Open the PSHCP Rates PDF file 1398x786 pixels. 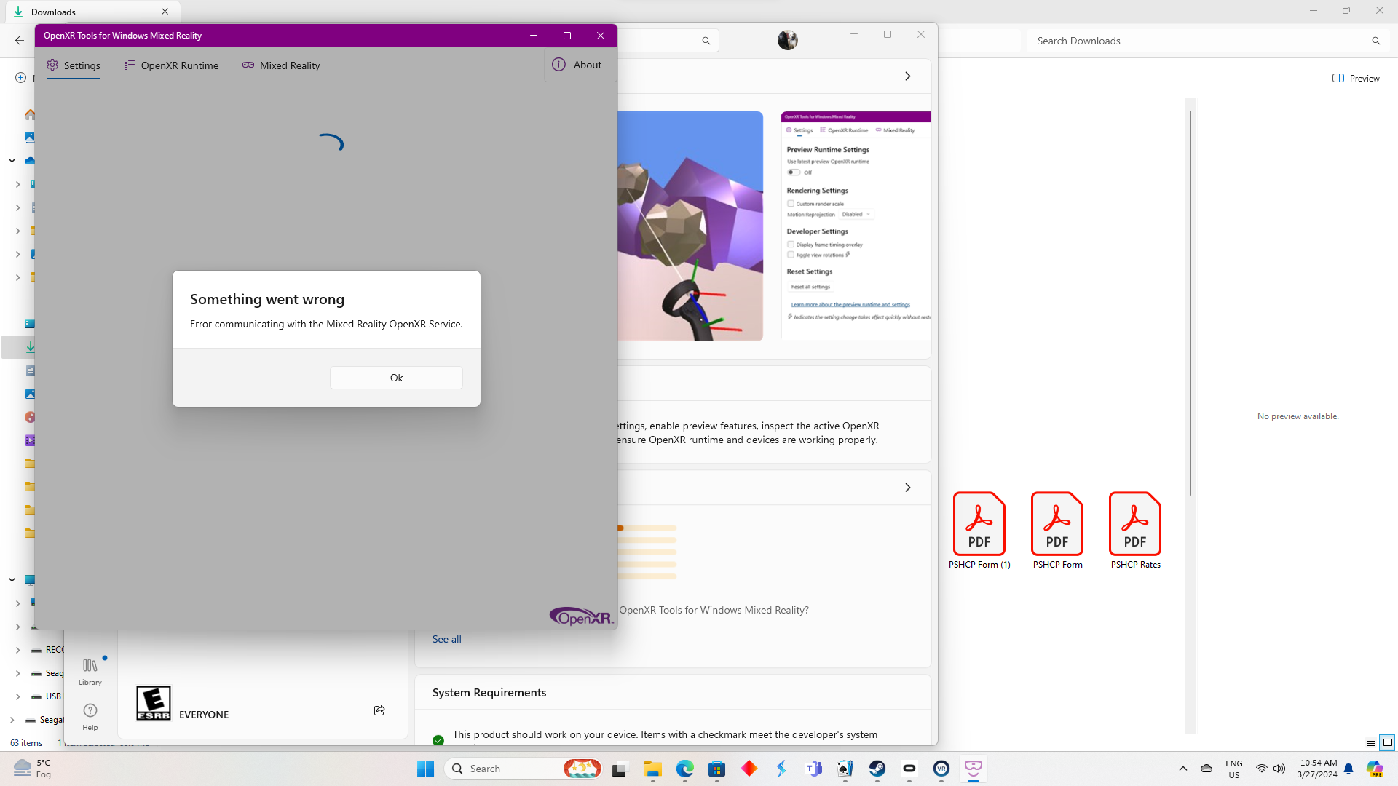tap(1135, 531)
